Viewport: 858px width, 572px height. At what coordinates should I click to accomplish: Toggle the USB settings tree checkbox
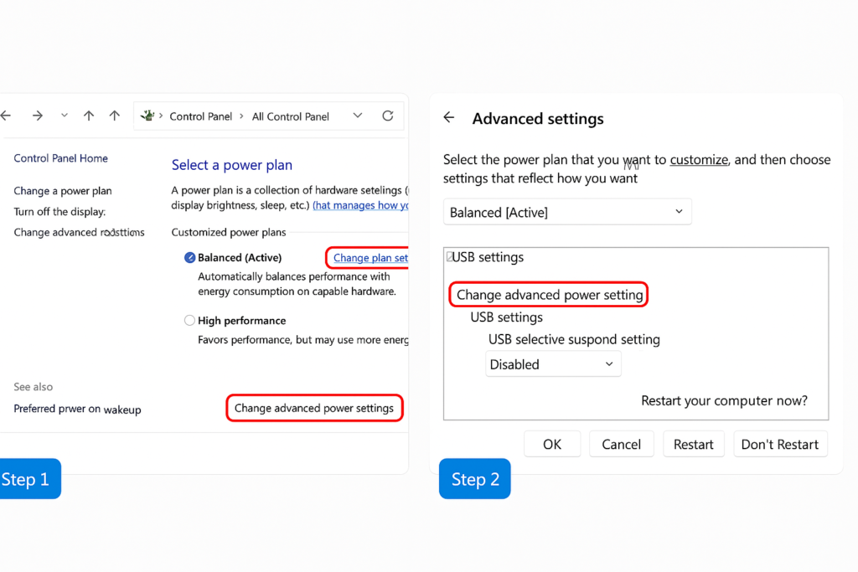[x=449, y=256]
